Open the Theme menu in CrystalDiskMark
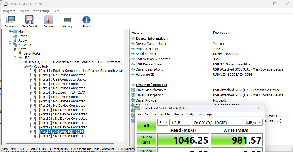 (178, 114)
